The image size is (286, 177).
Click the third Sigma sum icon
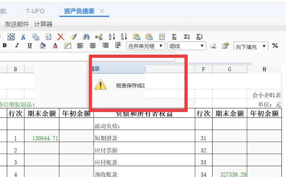point(199,37)
